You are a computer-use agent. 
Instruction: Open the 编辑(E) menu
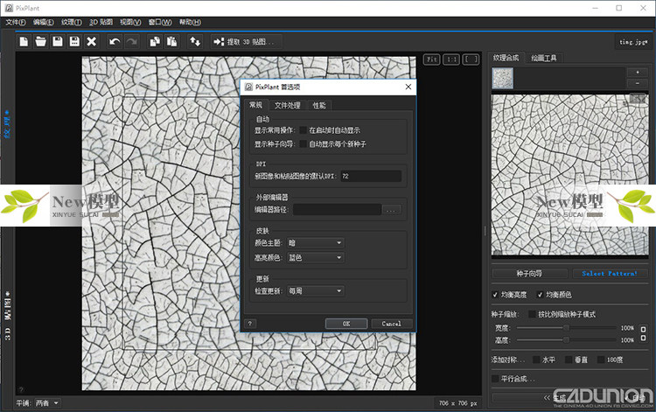pos(43,22)
